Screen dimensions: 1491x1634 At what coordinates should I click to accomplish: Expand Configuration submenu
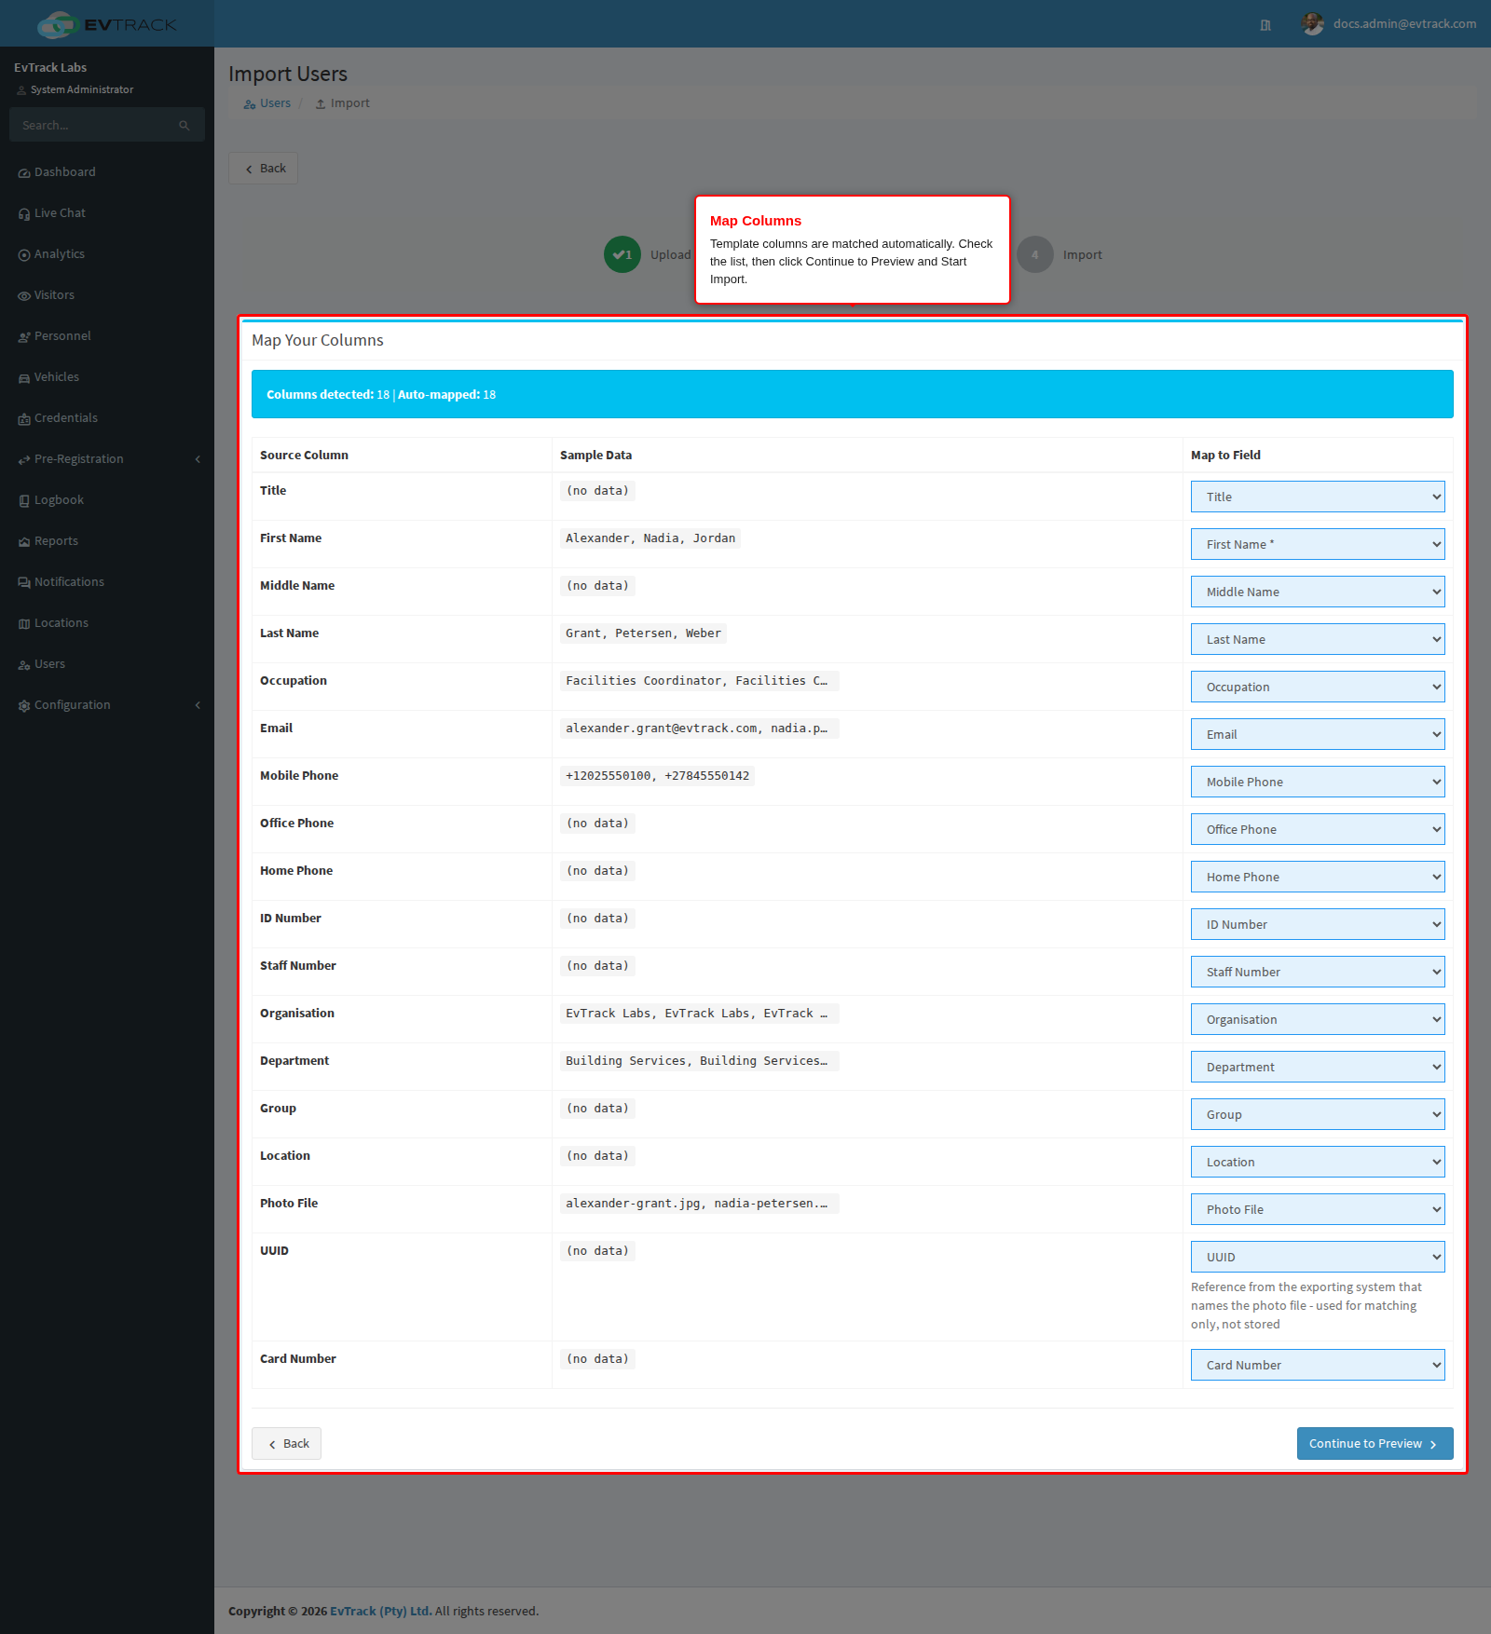[198, 705]
